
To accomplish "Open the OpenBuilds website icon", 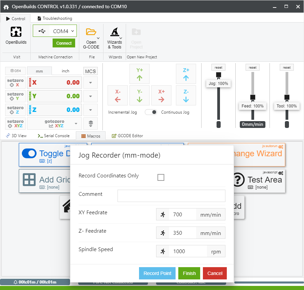I will pyautogui.click(x=16, y=32).
